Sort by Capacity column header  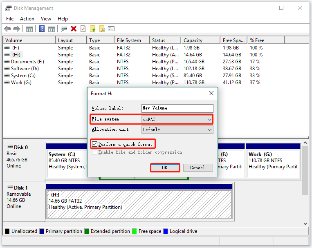tap(200, 40)
